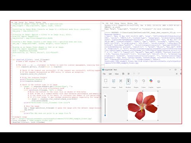Click the 'print(response.headers)' code line
This screenshot has height=143, width=191.
31,81
